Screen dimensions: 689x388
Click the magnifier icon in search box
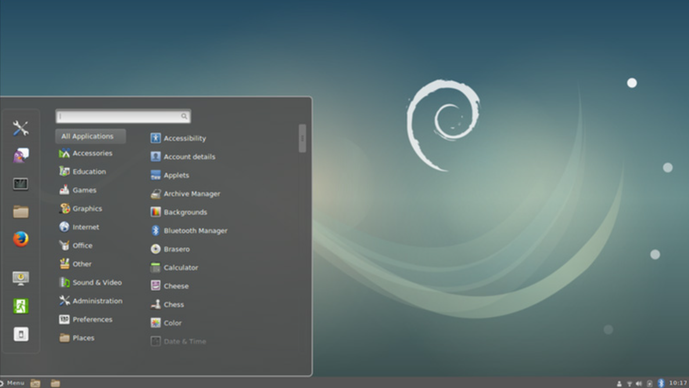pos(184,117)
